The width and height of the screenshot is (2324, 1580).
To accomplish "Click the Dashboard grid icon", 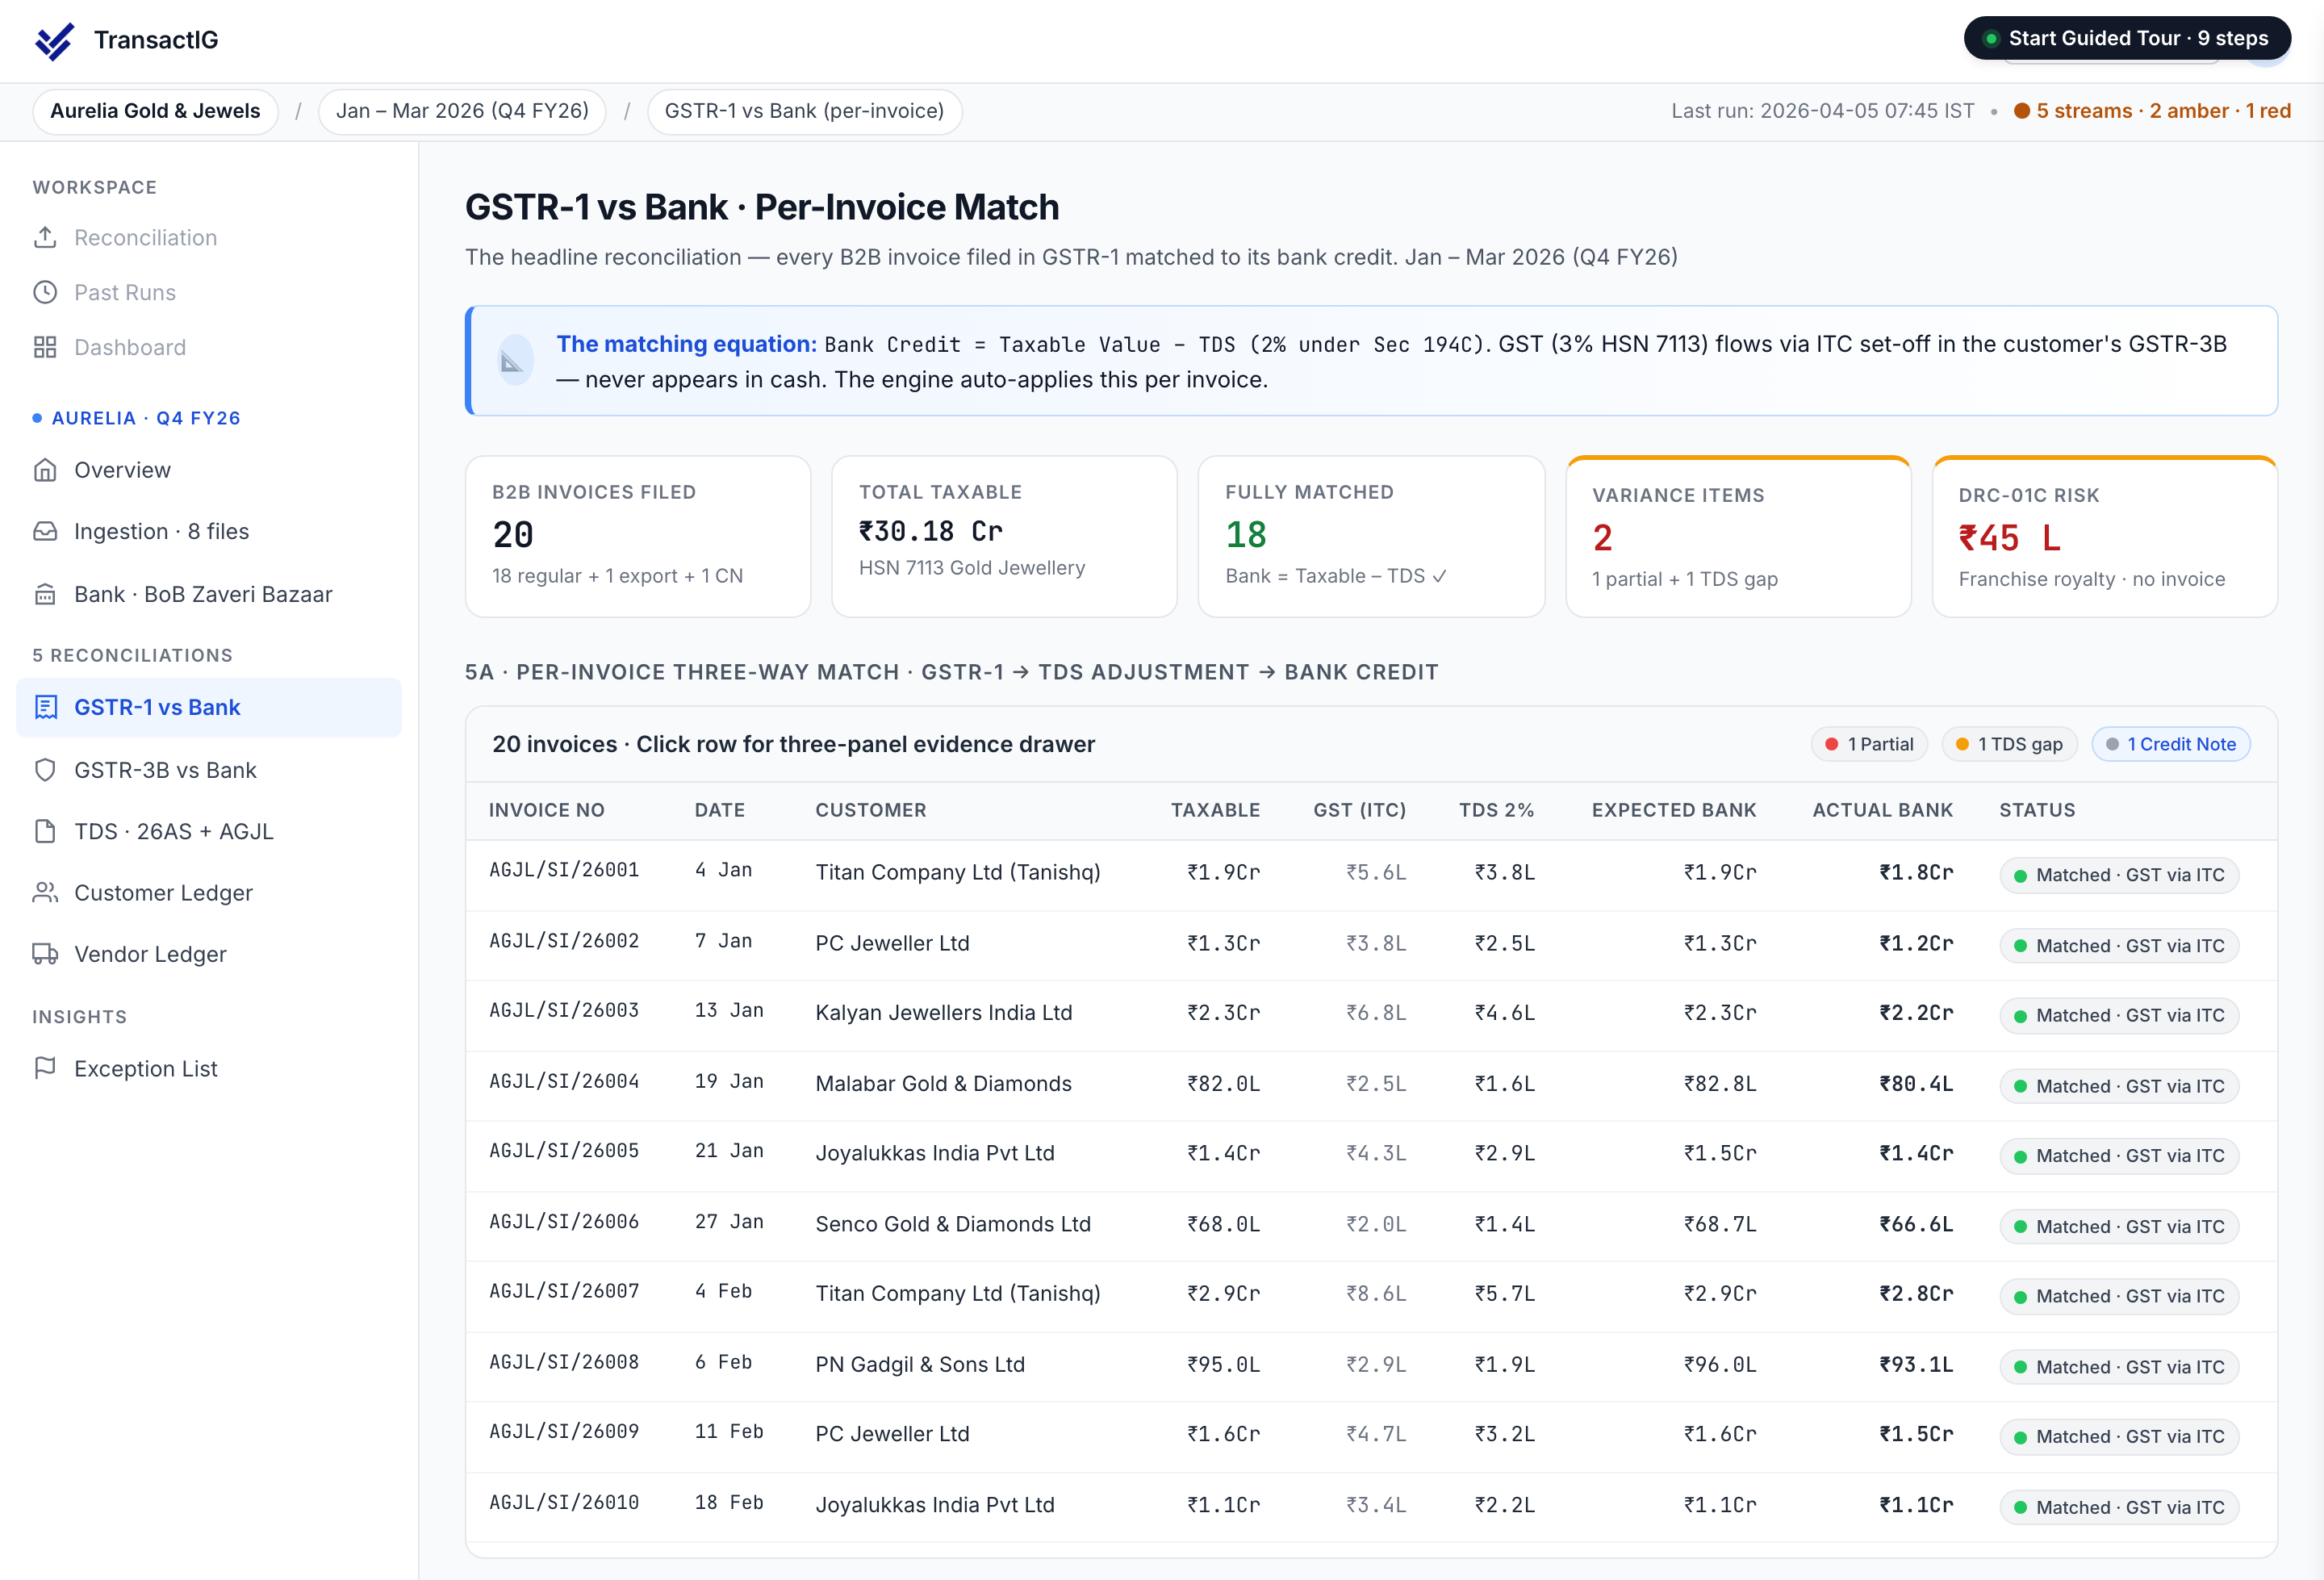I will [45, 347].
